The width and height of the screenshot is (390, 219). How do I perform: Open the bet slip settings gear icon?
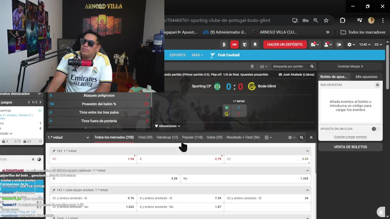378,85
